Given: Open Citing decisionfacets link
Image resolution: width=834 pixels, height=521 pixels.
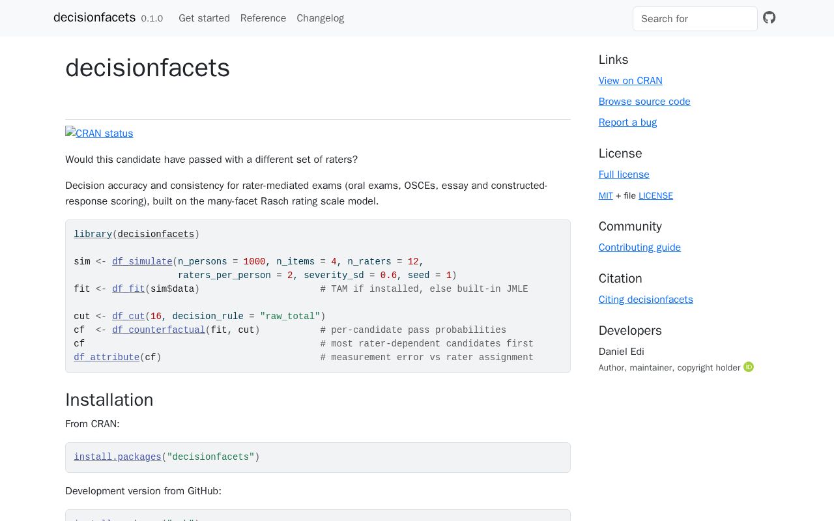Looking at the screenshot, I should click(x=646, y=300).
